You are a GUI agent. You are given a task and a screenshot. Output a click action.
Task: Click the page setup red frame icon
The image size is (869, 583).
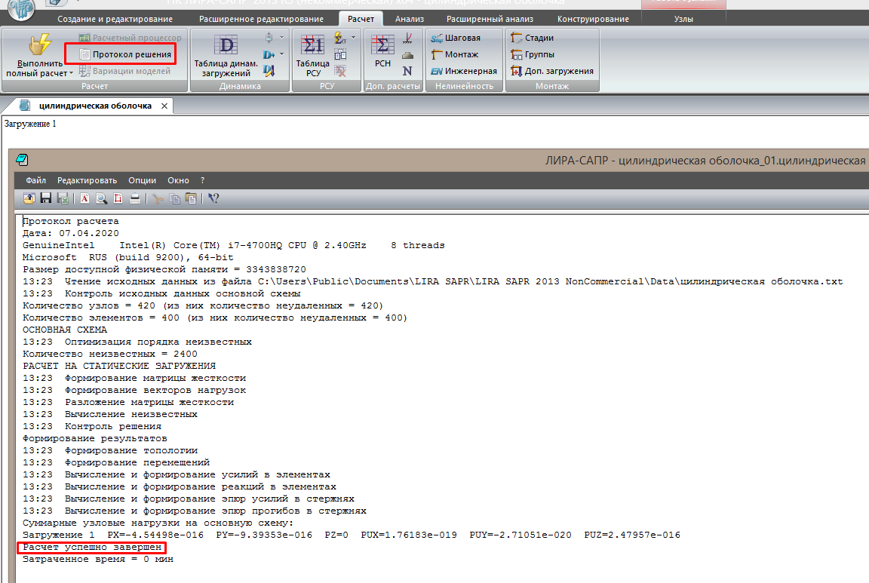[118, 198]
